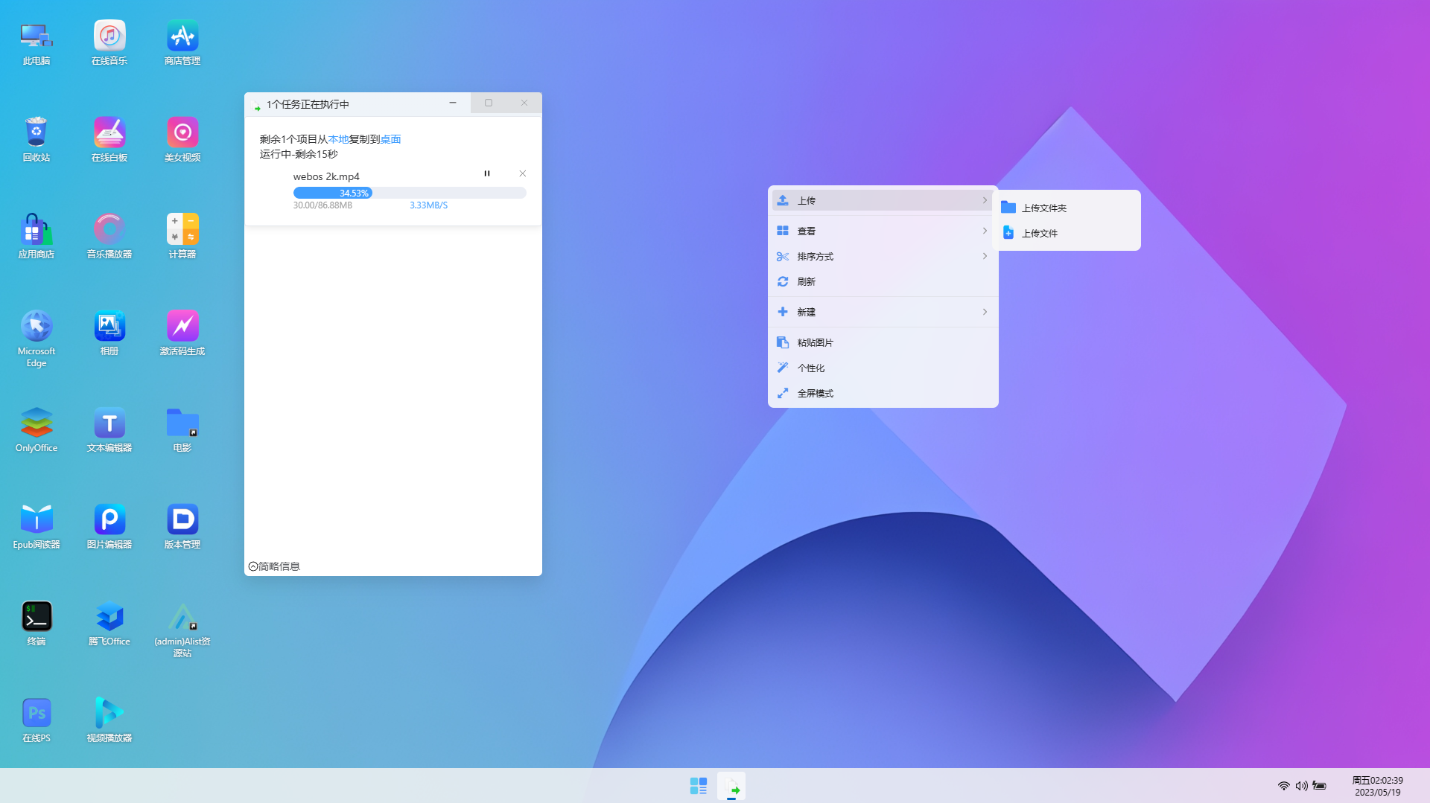Select 全屏模式 in the context menu

883,393
